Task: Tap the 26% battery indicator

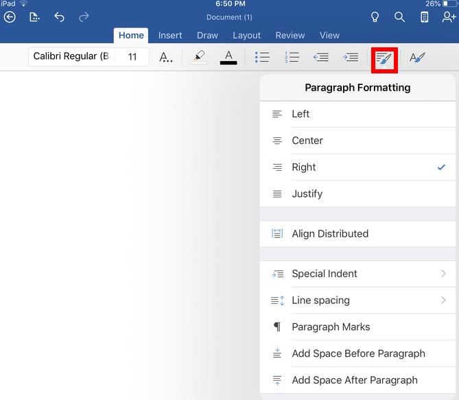Action: click(440, 3)
